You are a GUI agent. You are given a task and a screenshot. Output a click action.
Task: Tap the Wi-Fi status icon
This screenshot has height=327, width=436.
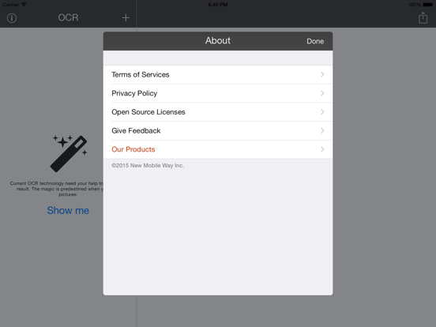24,5
